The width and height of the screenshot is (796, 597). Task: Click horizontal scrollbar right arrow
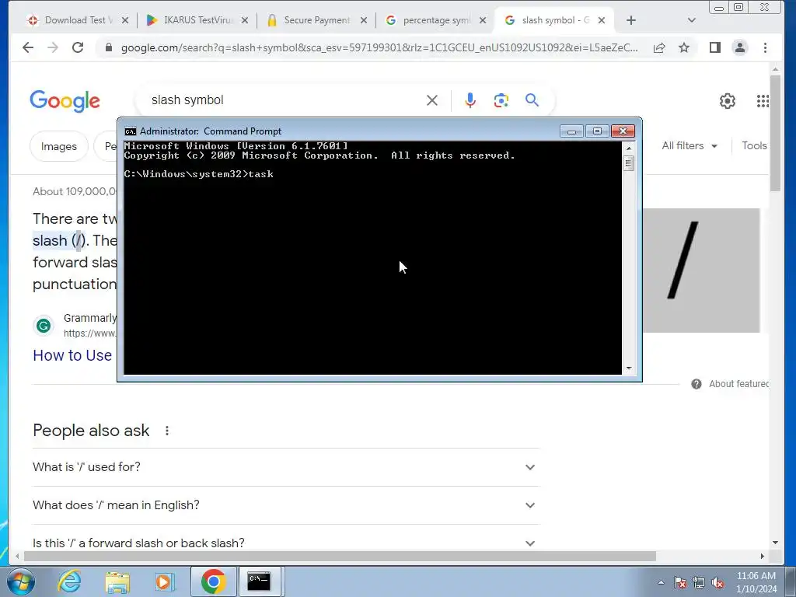pyautogui.click(x=762, y=557)
